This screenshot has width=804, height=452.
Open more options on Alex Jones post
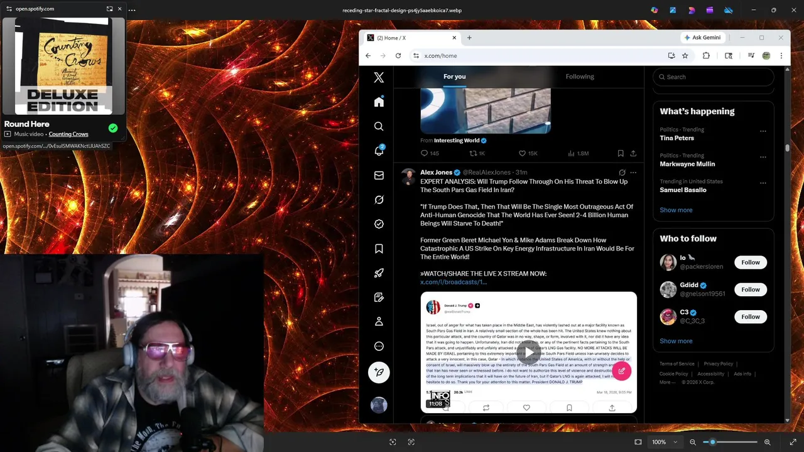click(633, 173)
